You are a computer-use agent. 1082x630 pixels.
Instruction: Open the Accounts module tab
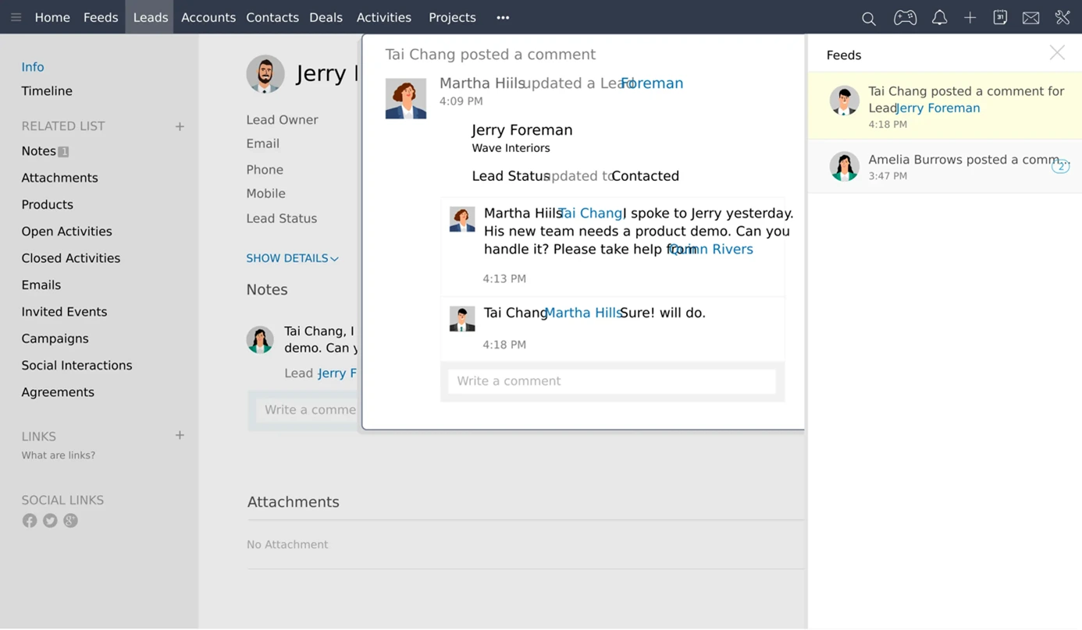(x=208, y=17)
